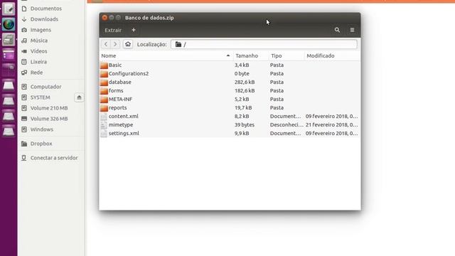Open Dropbox in the file sidebar
455x256 pixels.
pyautogui.click(x=41, y=144)
